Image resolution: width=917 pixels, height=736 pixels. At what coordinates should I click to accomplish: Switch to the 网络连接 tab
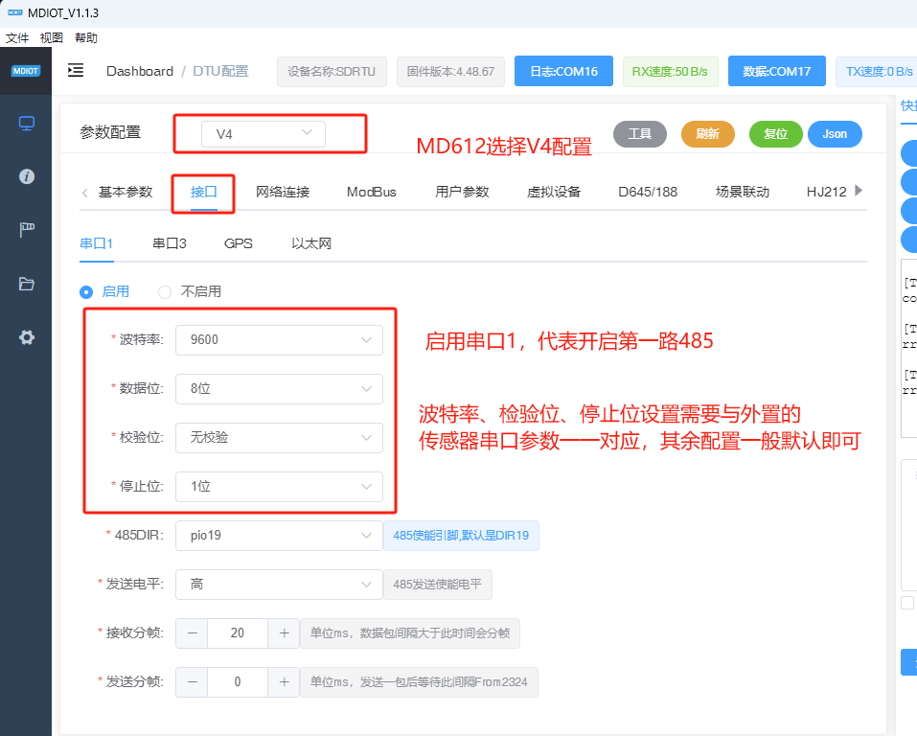tap(285, 192)
